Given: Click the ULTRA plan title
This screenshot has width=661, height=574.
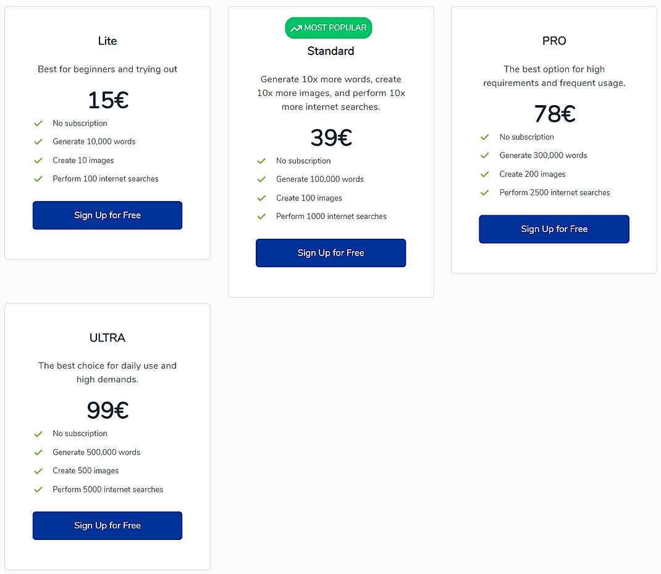Looking at the screenshot, I should (x=107, y=338).
